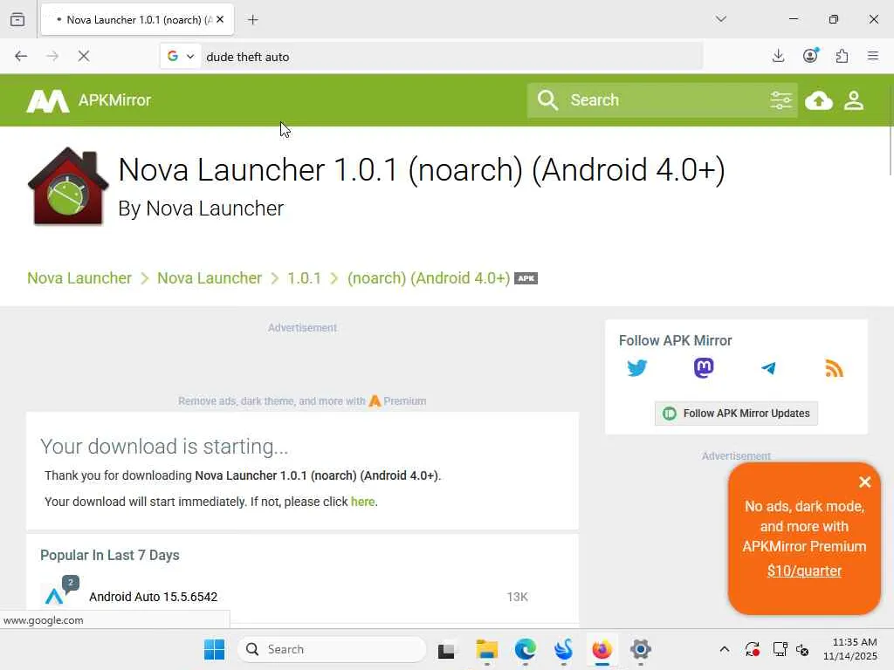Launch Microsoft Edge from taskbar
The width and height of the screenshot is (894, 670).
[525, 649]
